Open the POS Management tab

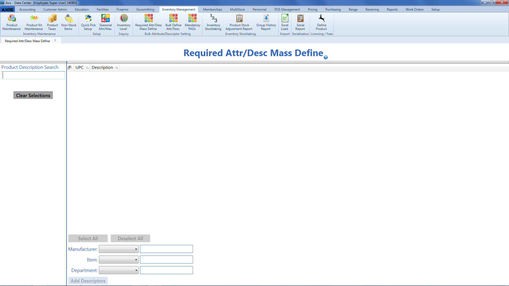pyautogui.click(x=287, y=10)
